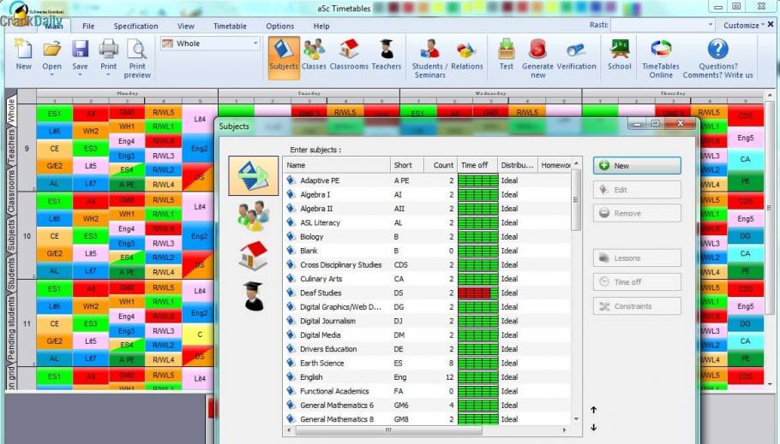This screenshot has height=444, width=780.
Task: Open the Relations toolbar icon
Action: click(x=466, y=55)
